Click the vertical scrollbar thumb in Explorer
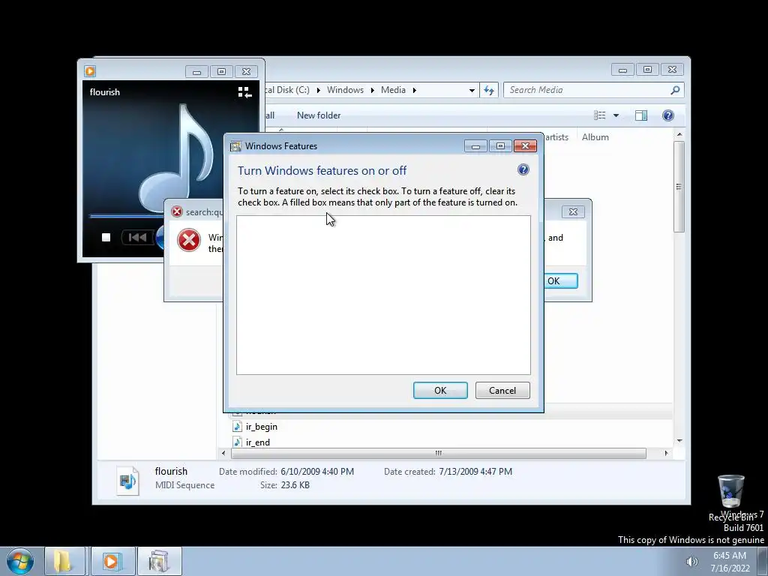 pyautogui.click(x=679, y=187)
